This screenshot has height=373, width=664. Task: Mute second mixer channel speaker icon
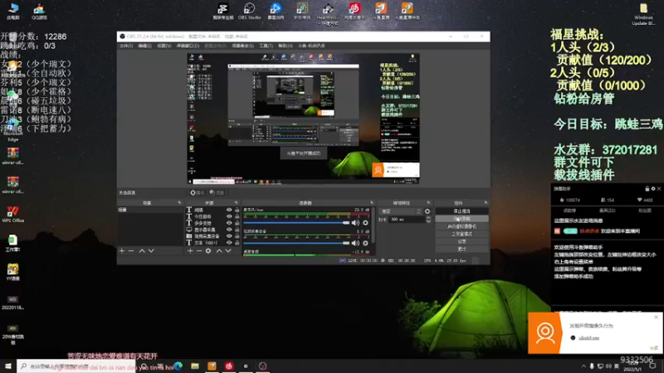pyautogui.click(x=356, y=243)
